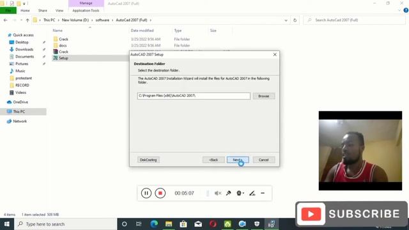409x230 pixels.
Task: Open Task View on the taskbar
Action: click(x=139, y=224)
